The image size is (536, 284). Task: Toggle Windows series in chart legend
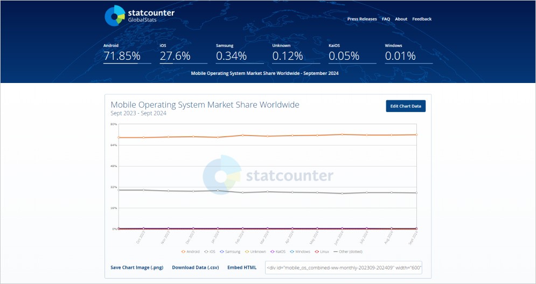tap(300, 252)
